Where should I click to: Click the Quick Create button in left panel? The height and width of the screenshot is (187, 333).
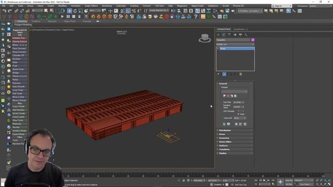20,113
